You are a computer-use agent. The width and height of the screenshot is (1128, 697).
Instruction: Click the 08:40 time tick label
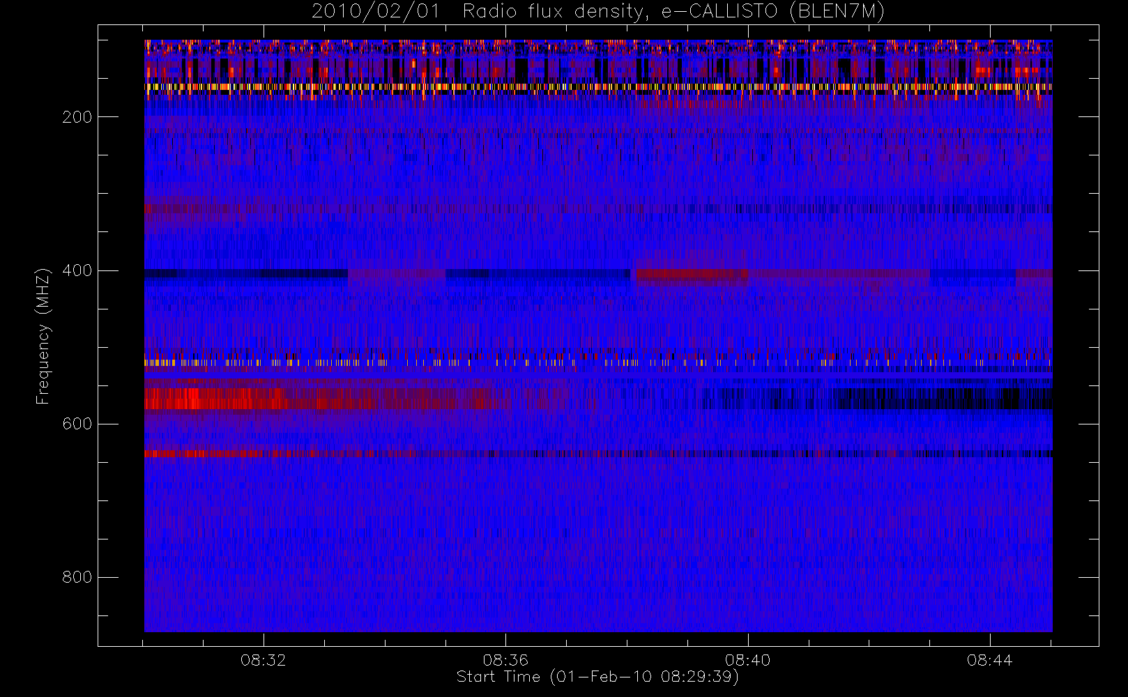click(x=748, y=660)
